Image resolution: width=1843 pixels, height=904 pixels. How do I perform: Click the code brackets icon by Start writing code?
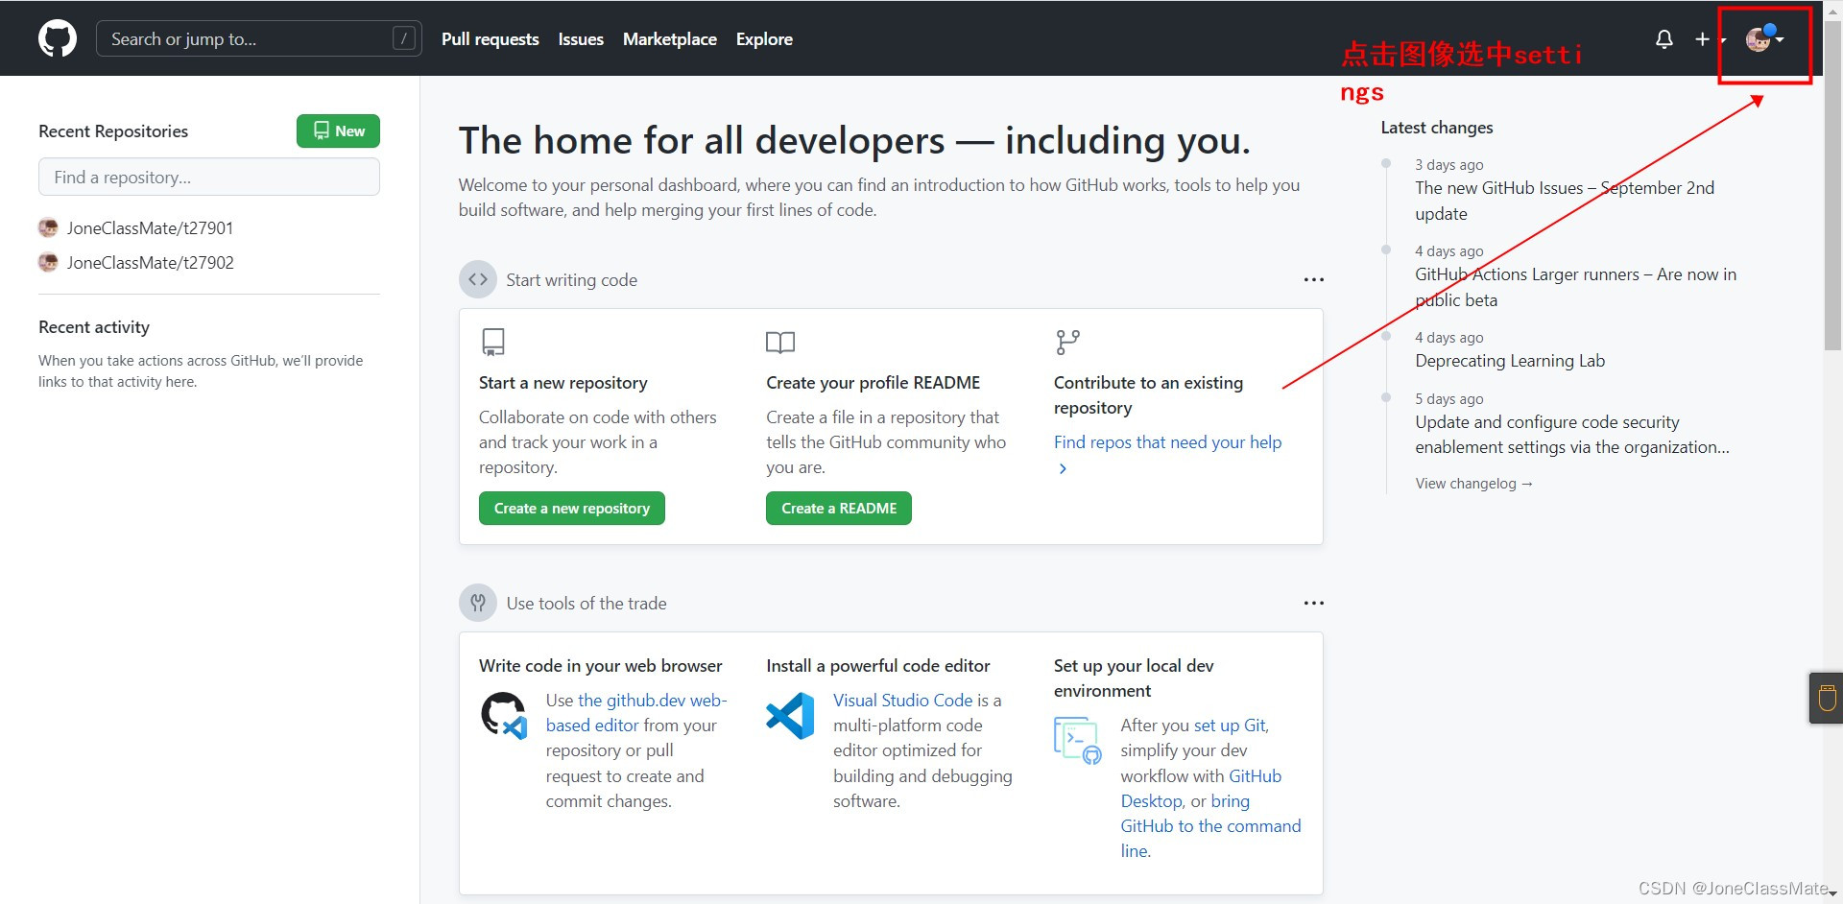click(478, 280)
